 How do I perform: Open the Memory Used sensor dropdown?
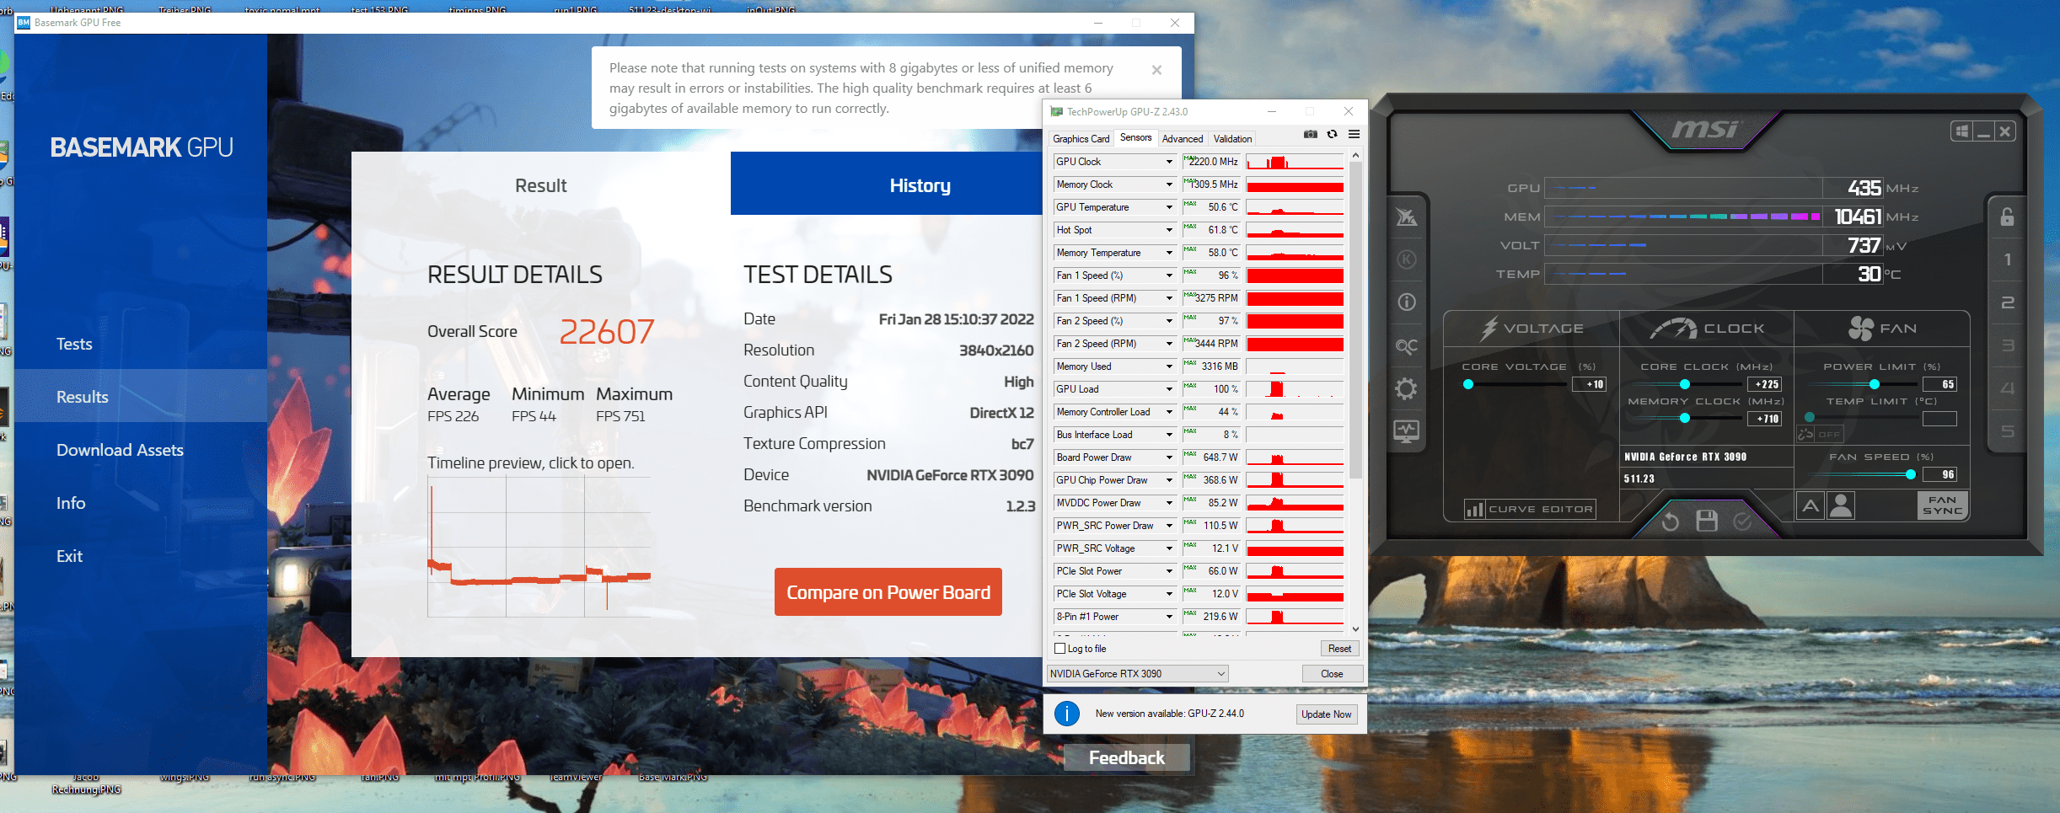(x=1169, y=366)
